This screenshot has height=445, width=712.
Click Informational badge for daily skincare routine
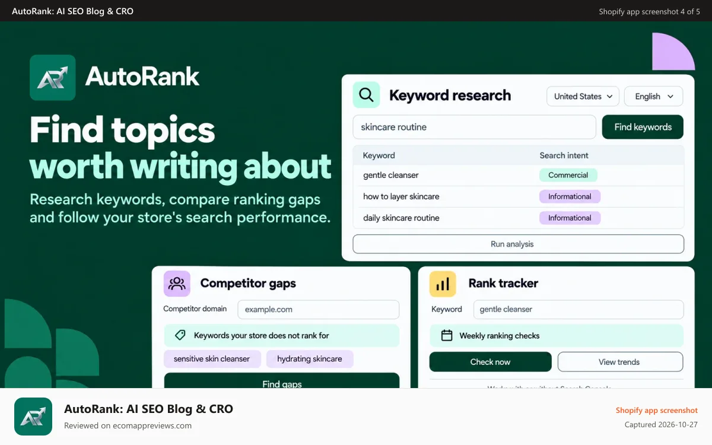tap(570, 218)
